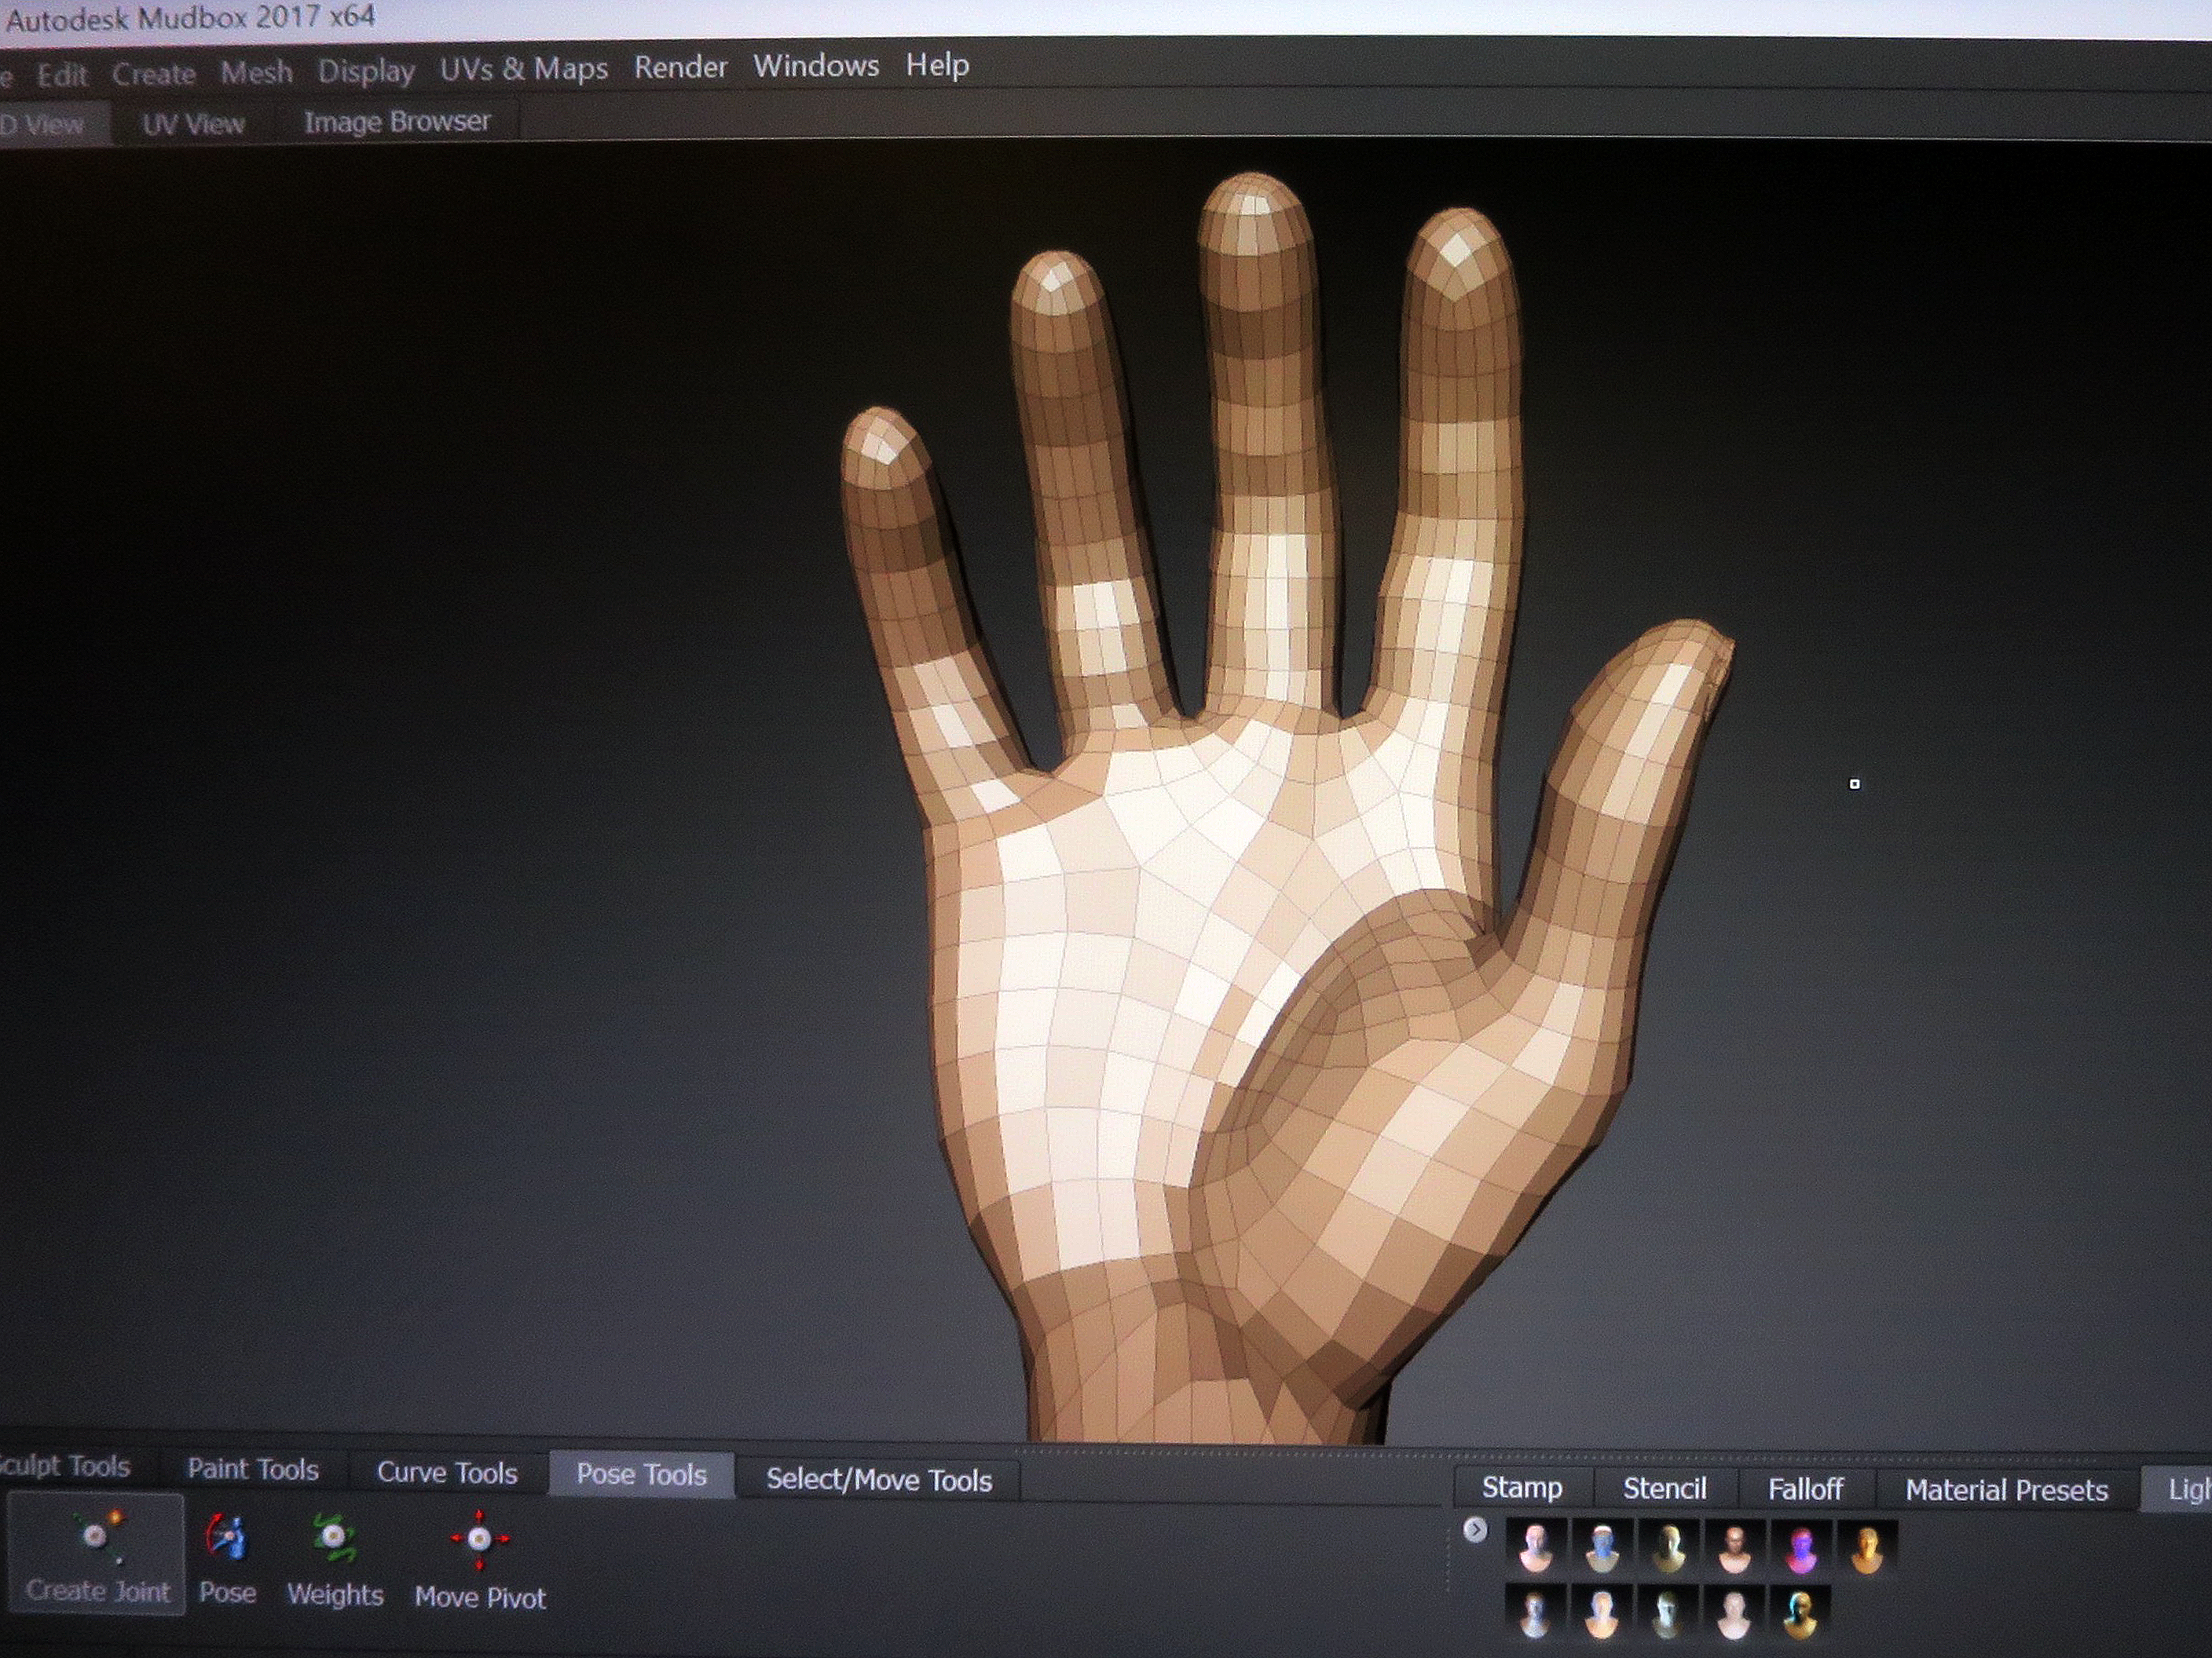Open the Render menu
The height and width of the screenshot is (1658, 2212).
pyautogui.click(x=680, y=67)
